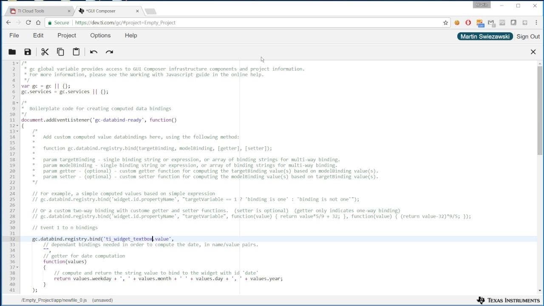Image resolution: width=544 pixels, height=306 pixels.
Task: Click 'var gc = gc || {};' line
Action: click(x=46, y=86)
